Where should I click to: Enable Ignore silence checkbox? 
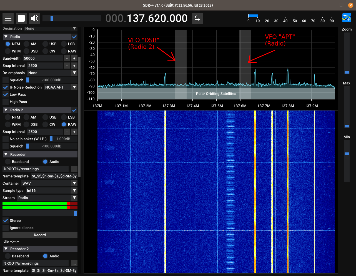tap(5, 228)
